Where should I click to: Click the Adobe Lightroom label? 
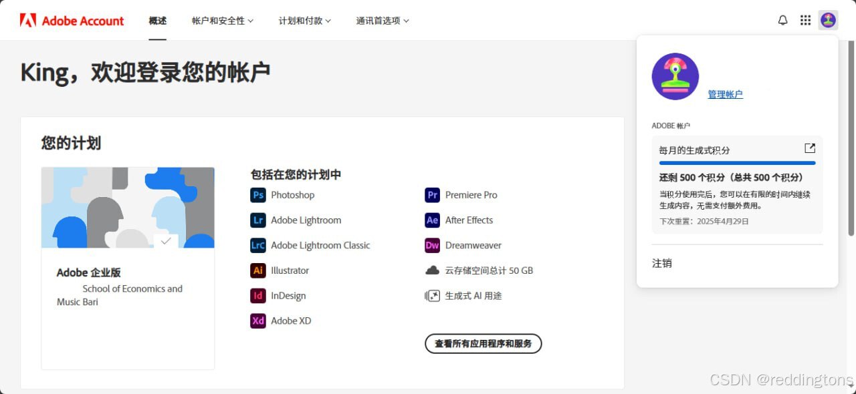click(x=306, y=220)
